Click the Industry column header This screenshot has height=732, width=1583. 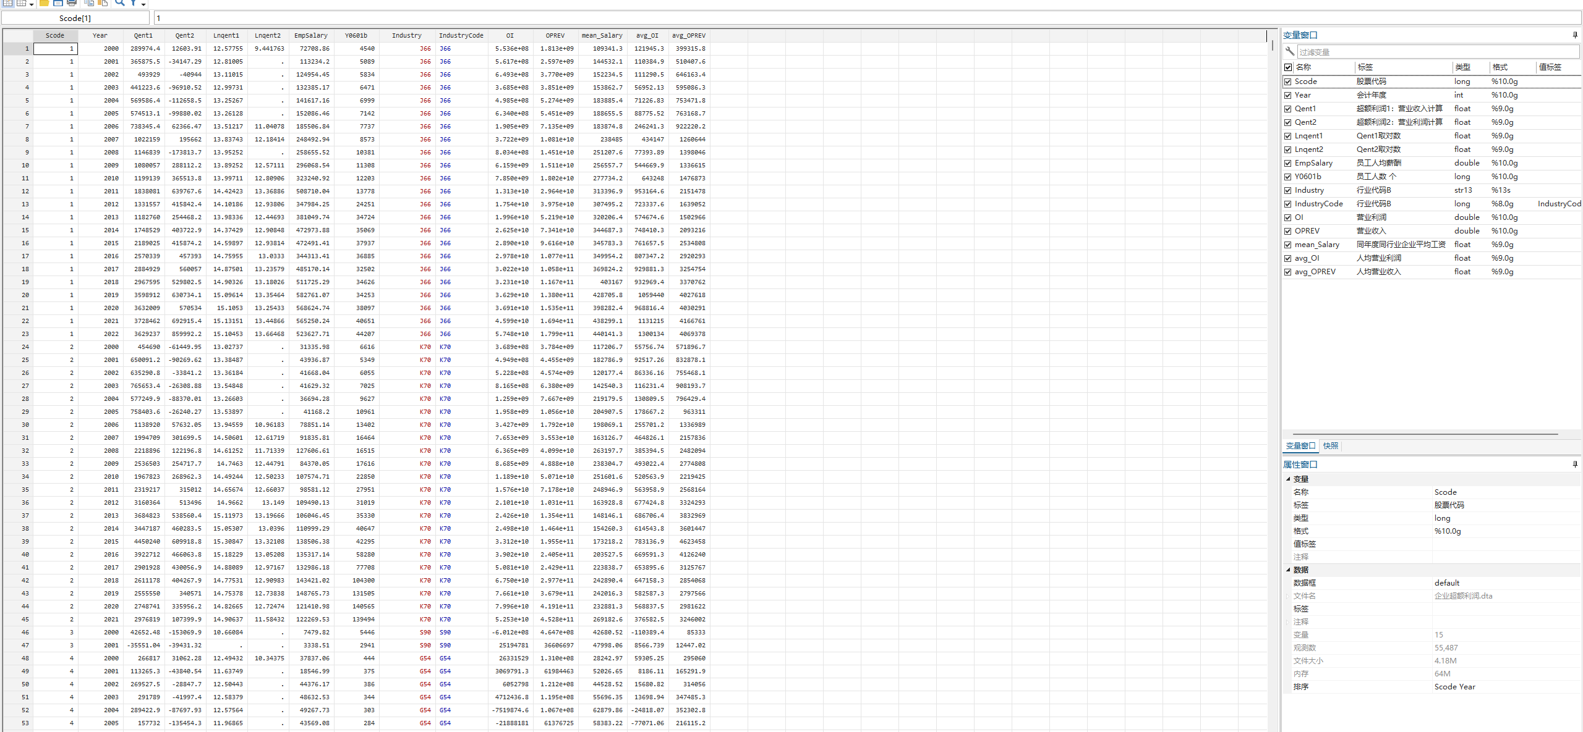406,35
